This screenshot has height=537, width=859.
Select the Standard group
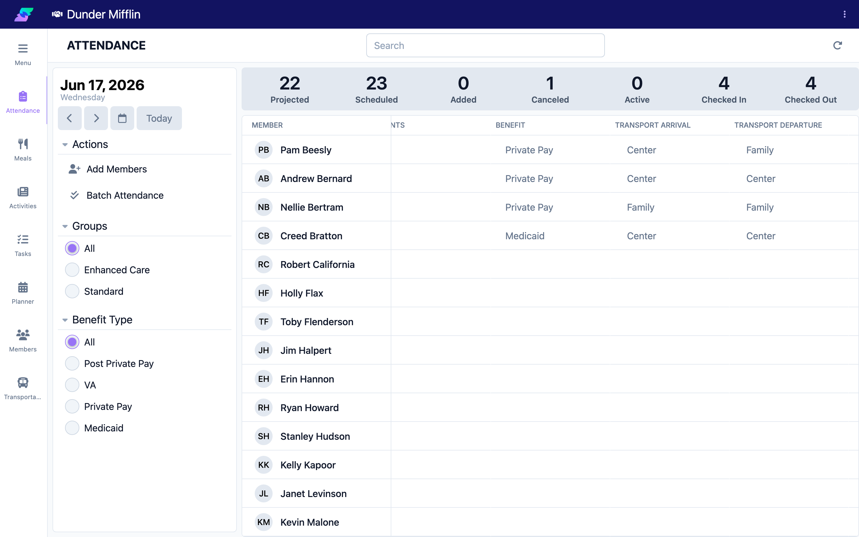point(72,291)
